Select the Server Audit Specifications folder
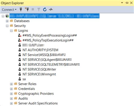 [38, 103]
